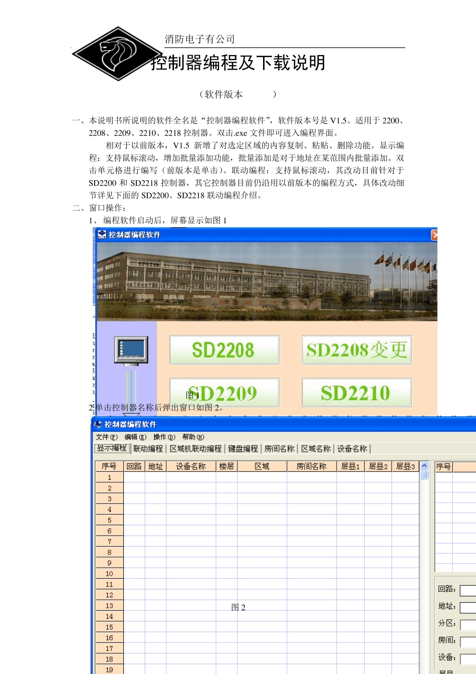This screenshot has width=476, height=674.
Task: Switch to the 联动编程 tab
Action: click(x=148, y=449)
